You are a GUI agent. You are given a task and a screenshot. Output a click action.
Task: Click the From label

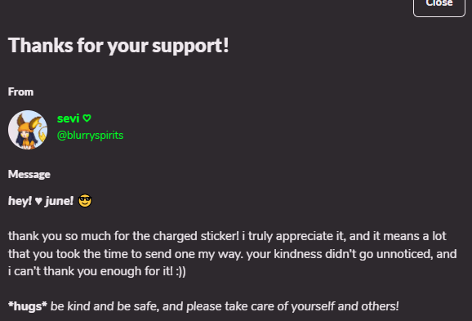click(20, 91)
